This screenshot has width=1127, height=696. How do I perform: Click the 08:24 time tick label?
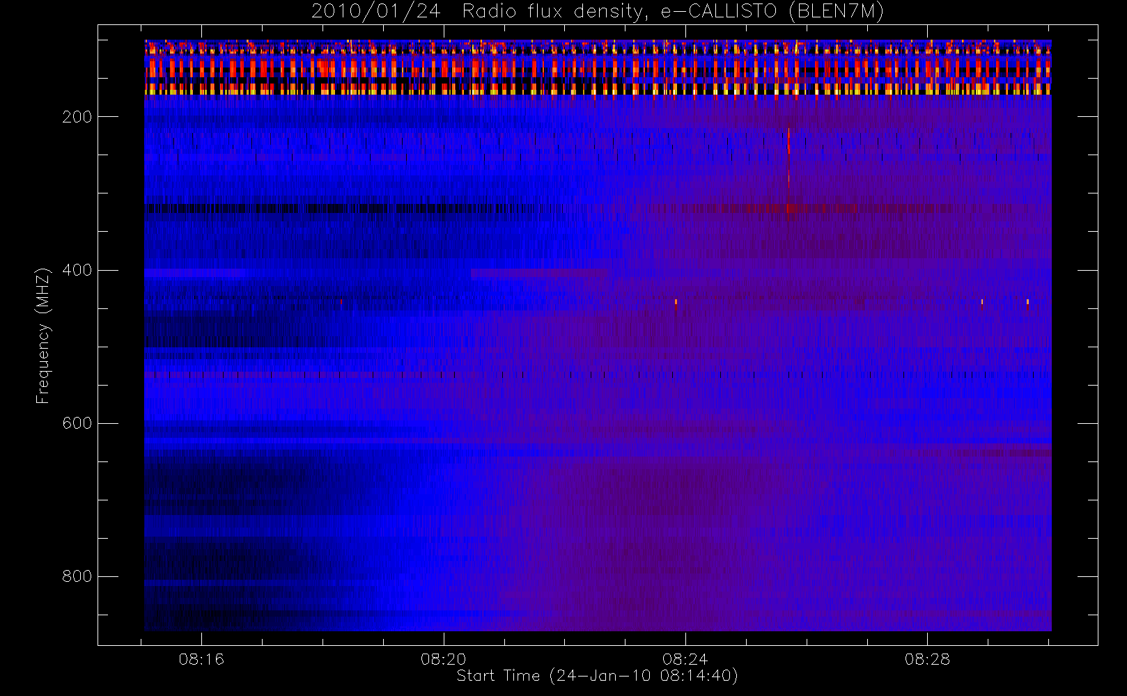[685, 659]
